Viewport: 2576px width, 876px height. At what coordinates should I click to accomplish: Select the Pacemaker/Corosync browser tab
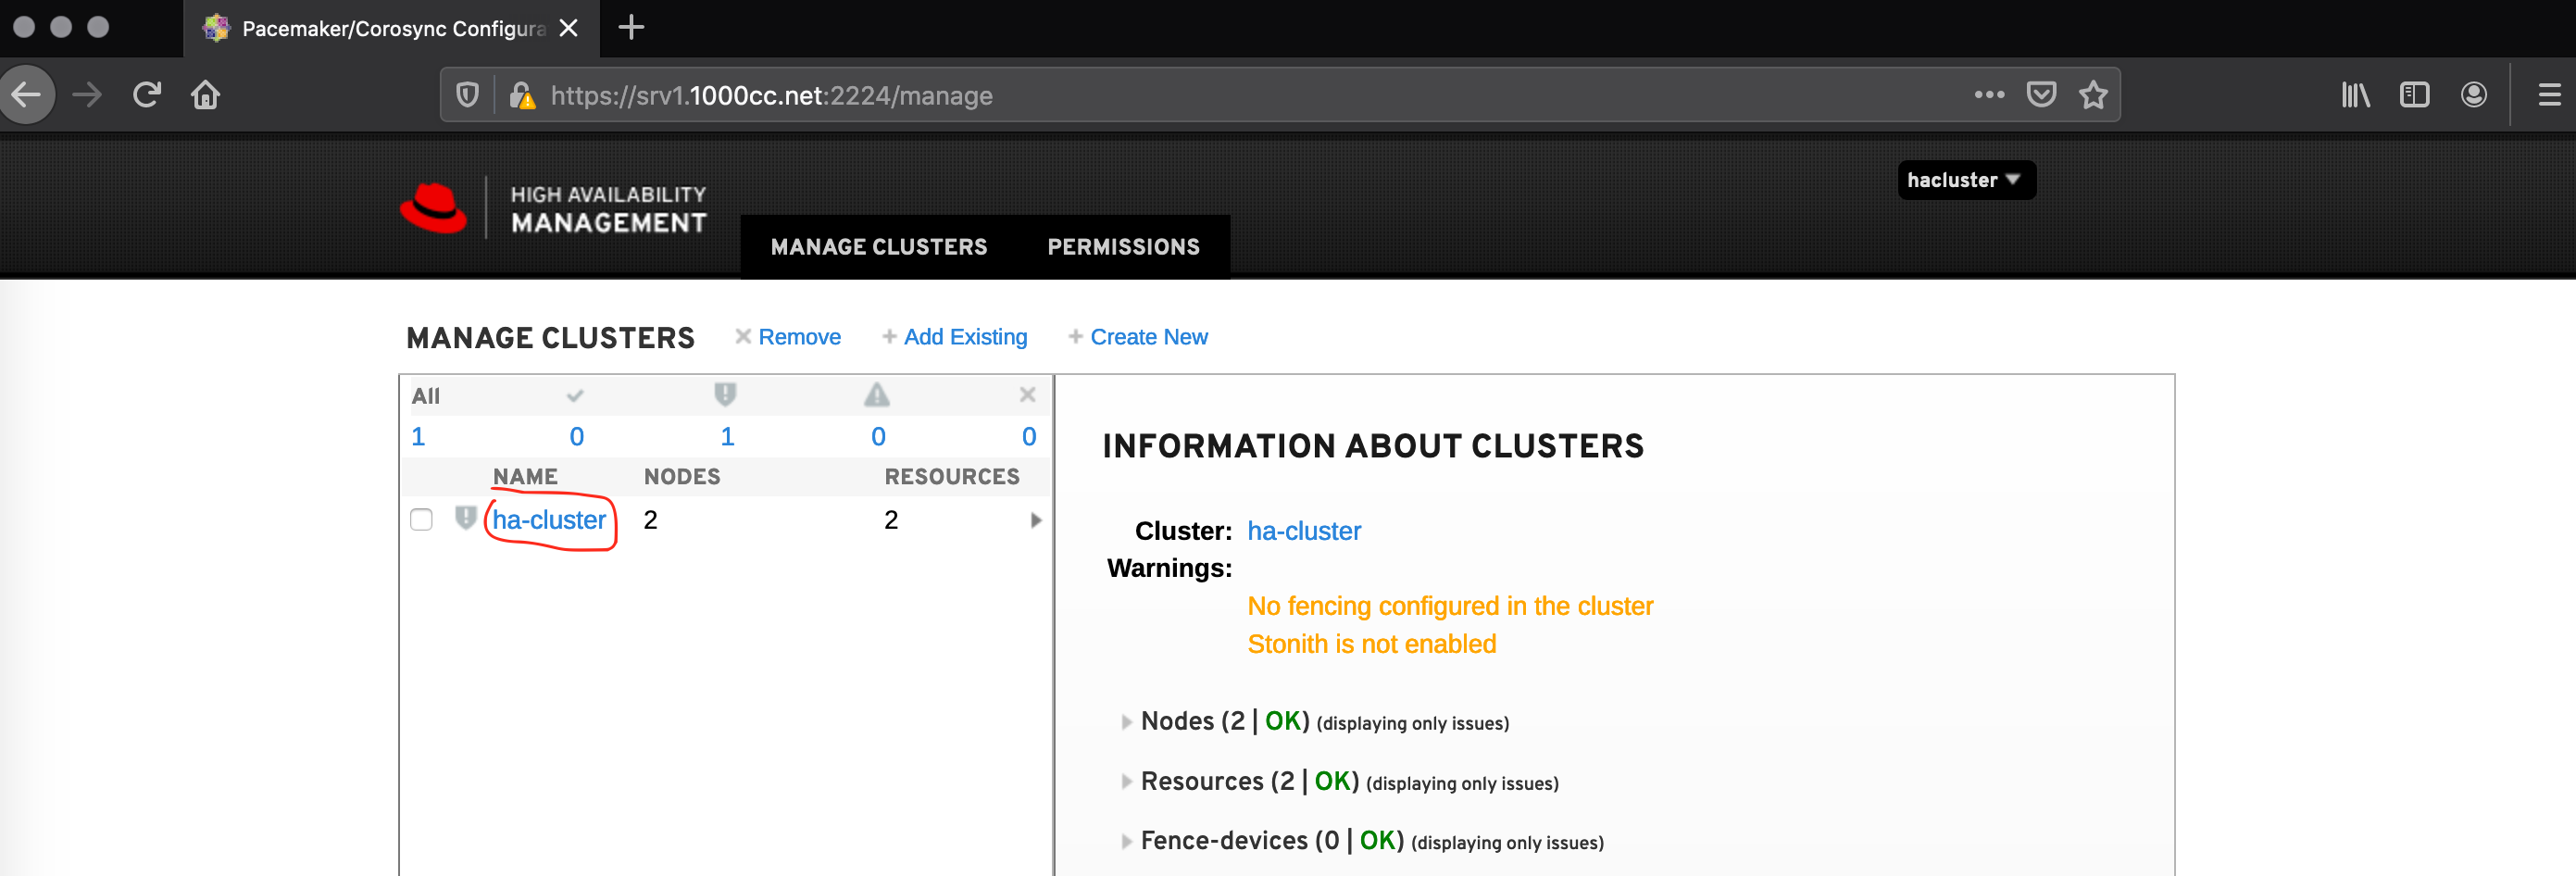point(392,28)
